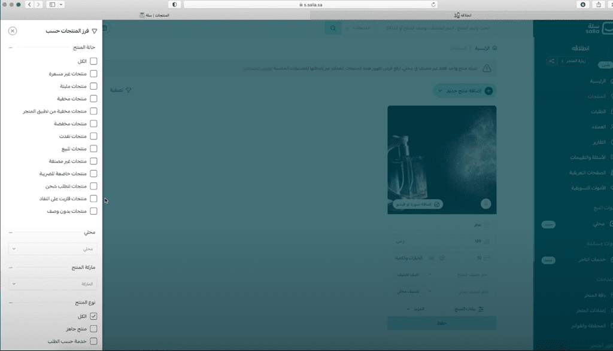Click the product quantity field showing 10
The width and height of the screenshot is (613, 351).
(x=468, y=258)
